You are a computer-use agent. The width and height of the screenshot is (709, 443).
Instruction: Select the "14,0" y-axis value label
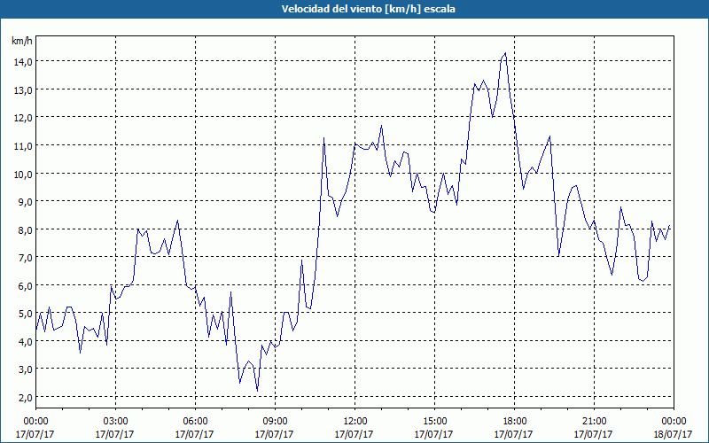(23, 61)
